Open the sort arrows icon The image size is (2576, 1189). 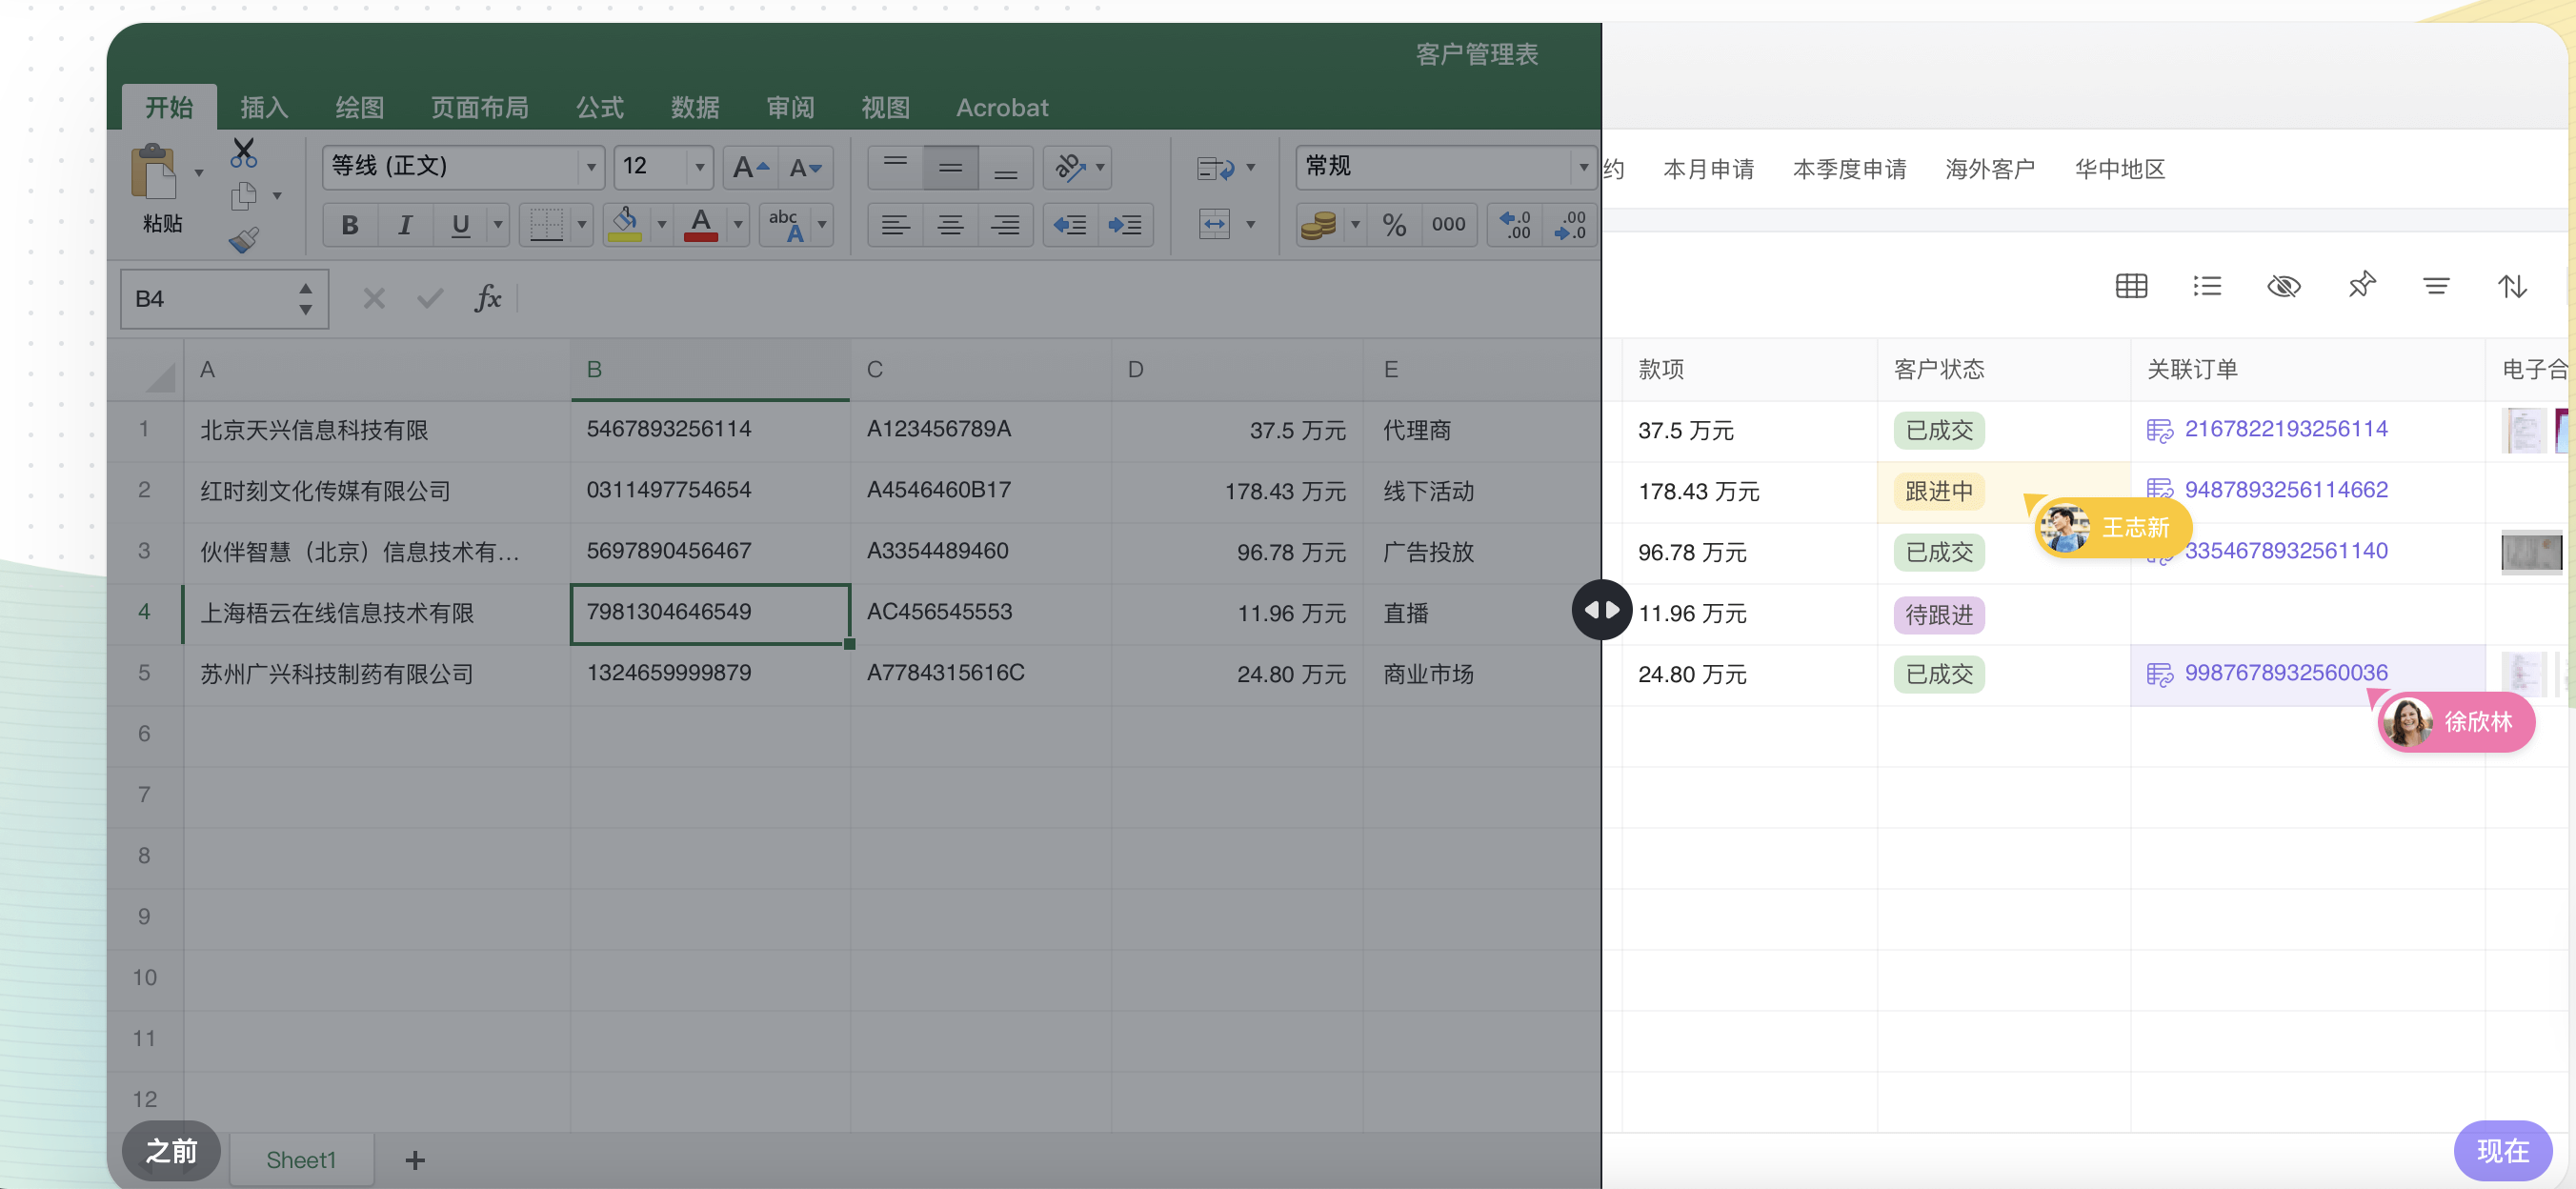point(2512,286)
